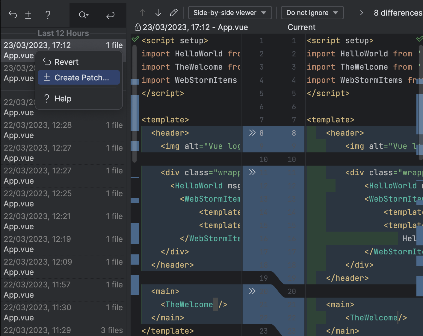Click the left pane vertical scrollbar
This screenshot has height=336, width=423.
[x=135, y=103]
